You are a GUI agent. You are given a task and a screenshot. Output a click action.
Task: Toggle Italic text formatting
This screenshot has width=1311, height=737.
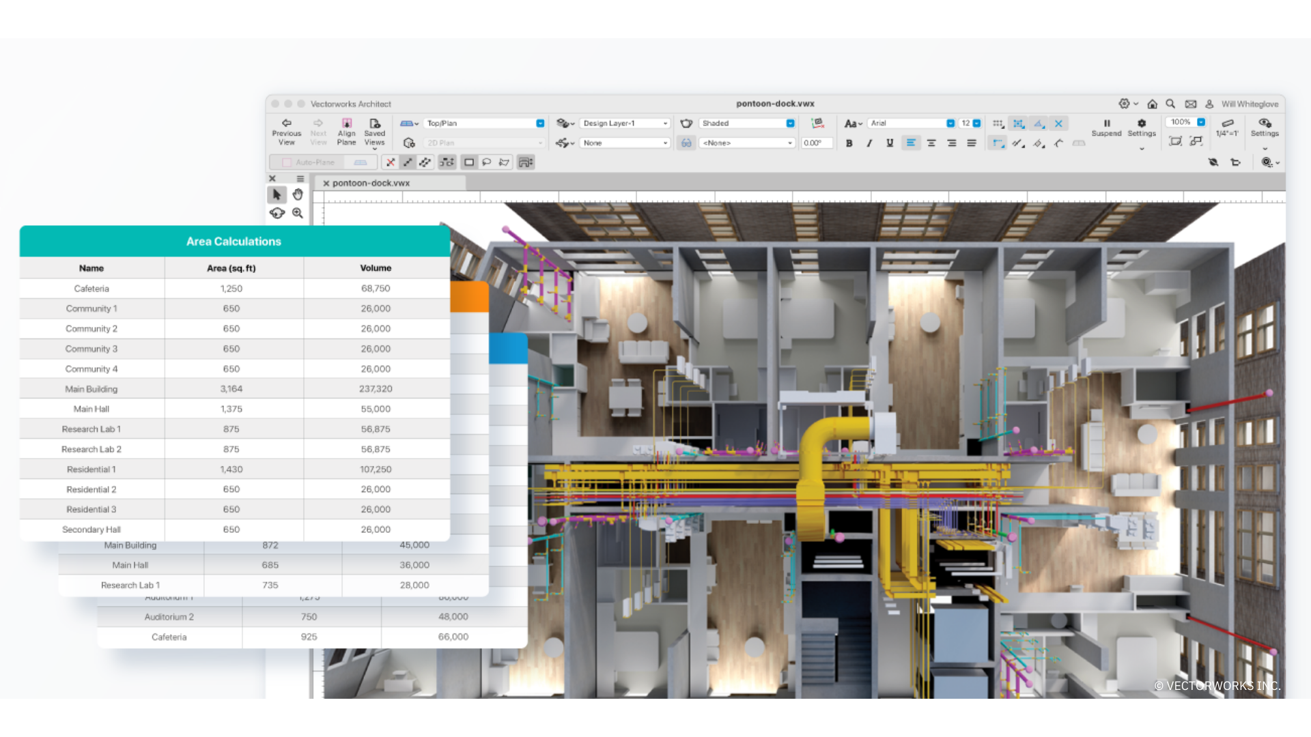(x=869, y=143)
